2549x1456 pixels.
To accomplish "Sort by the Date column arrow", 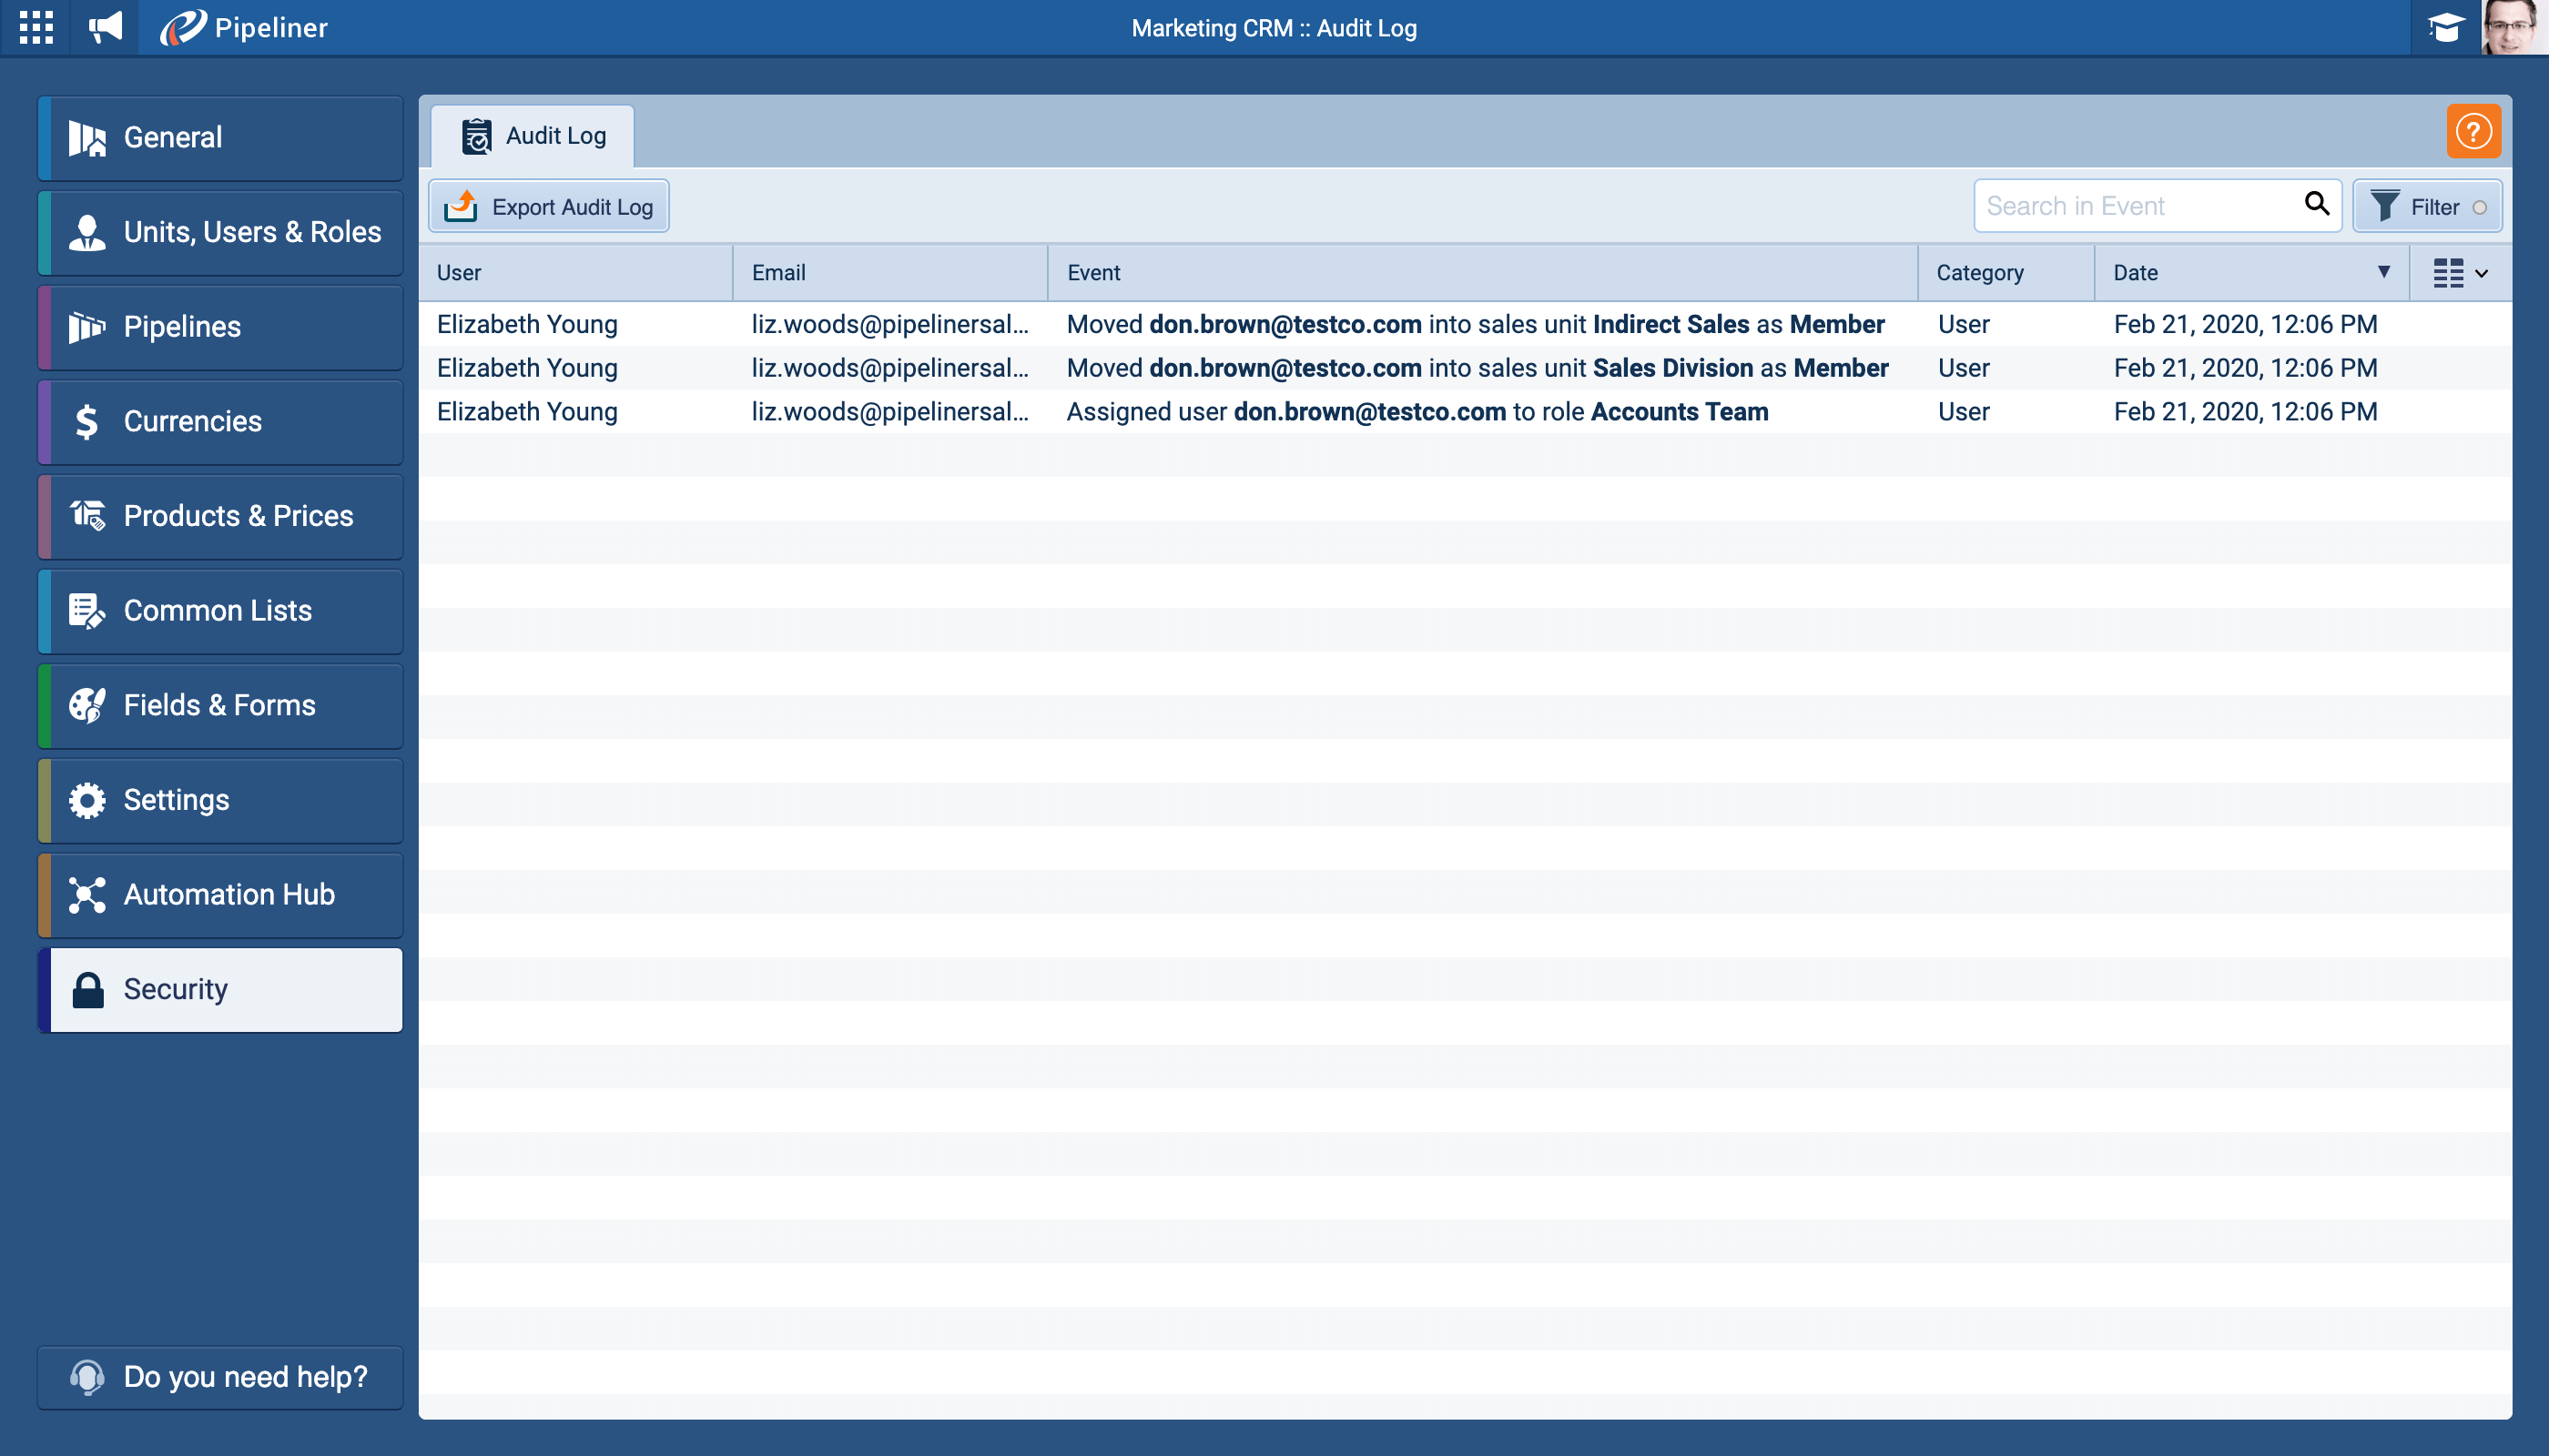I will [2383, 272].
